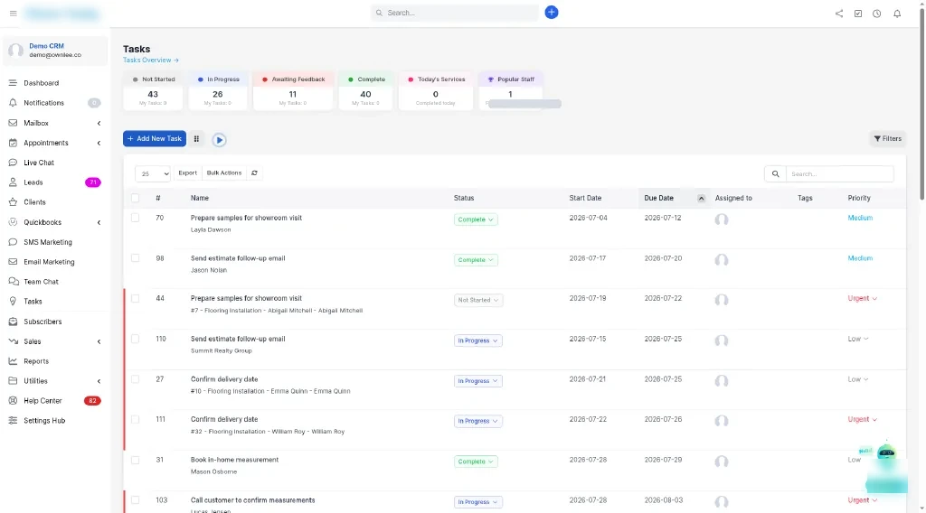
Task: Open Low priority dropdown for task 27
Action: [858, 379]
